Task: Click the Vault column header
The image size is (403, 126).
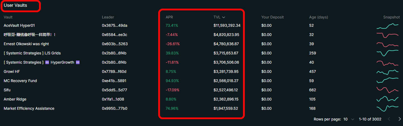Action: point(8,17)
